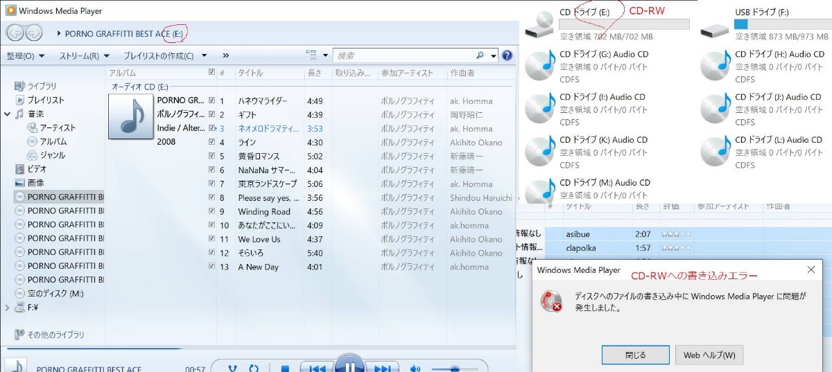Uncheck track 1 ハネウマライダー

point(211,100)
